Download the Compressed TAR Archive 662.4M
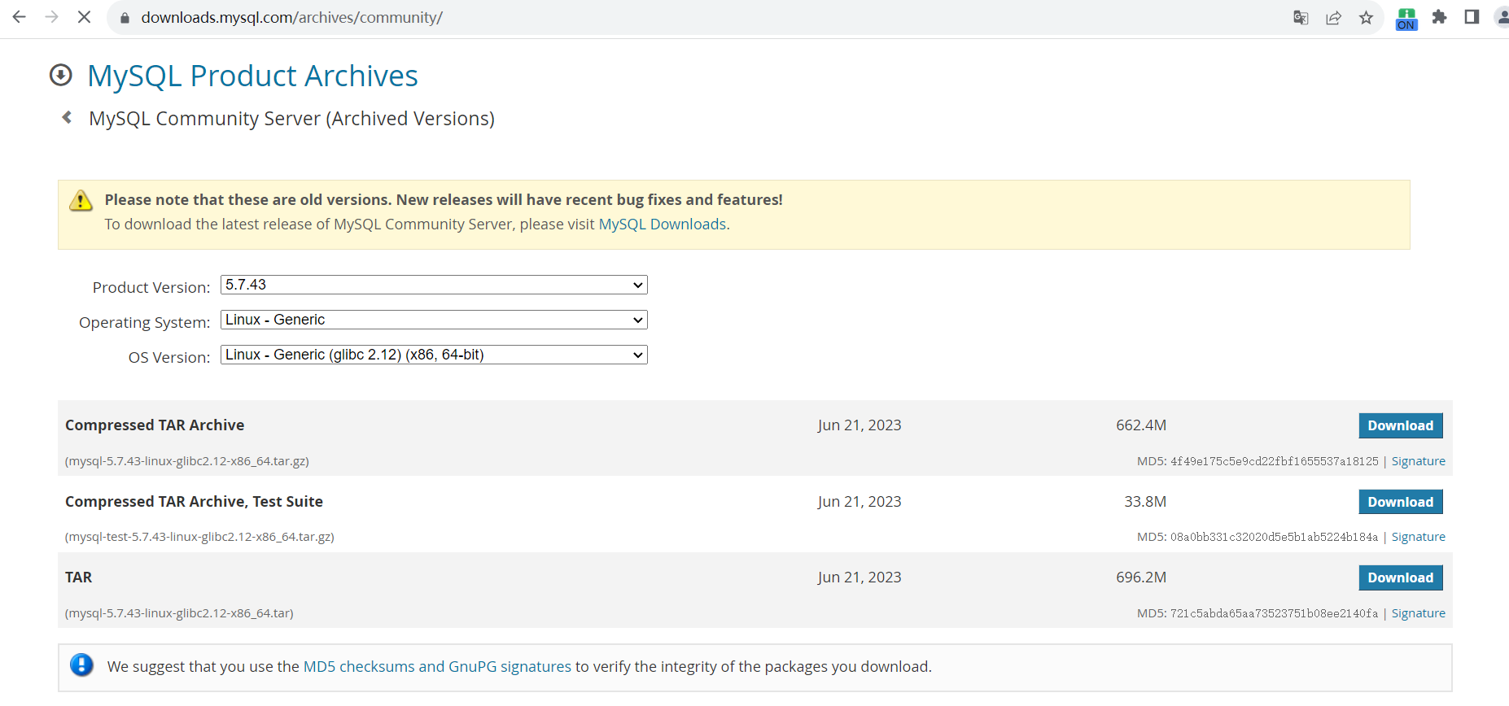This screenshot has height=706, width=1509. click(1401, 425)
